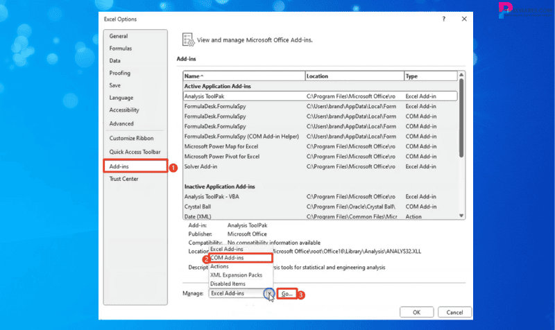Image resolution: width=555 pixels, height=330 pixels.
Task: Click the Add-ins gear icon in the header
Action: (x=187, y=40)
